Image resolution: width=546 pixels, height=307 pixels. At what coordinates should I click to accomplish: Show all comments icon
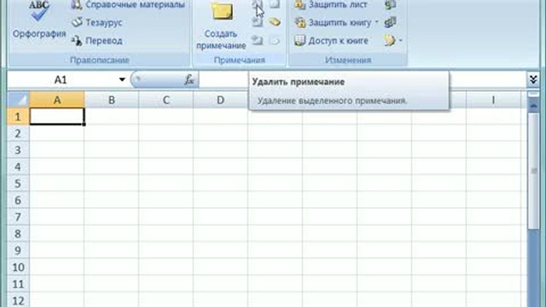(275, 22)
